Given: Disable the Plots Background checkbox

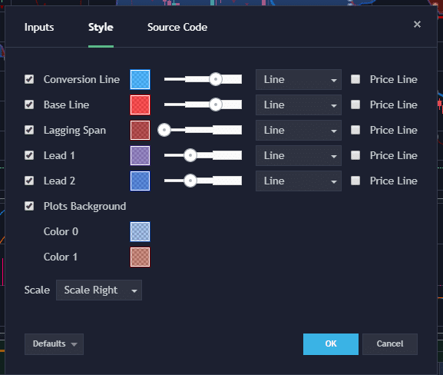Looking at the screenshot, I should tap(29, 206).
